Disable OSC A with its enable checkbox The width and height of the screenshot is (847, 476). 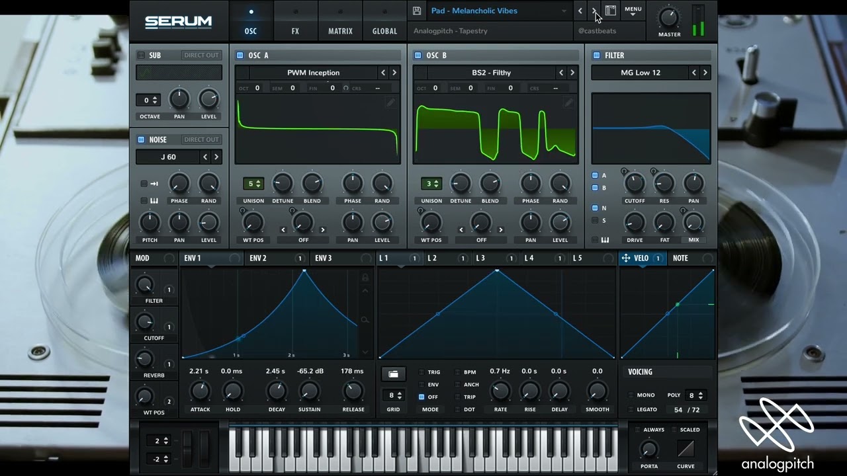click(240, 56)
